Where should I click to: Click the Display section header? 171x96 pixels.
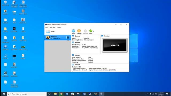coord(77,55)
